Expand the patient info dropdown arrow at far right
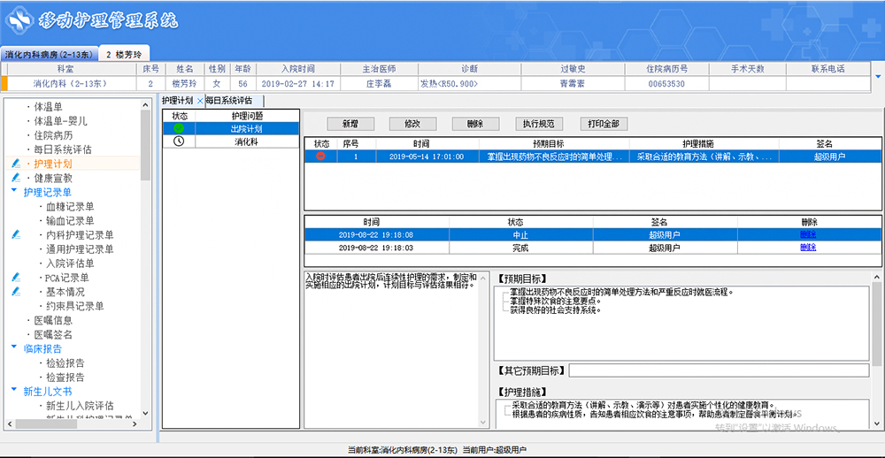885x458 pixels. [x=877, y=76]
